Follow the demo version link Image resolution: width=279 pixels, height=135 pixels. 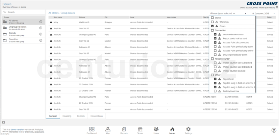(x=17, y=130)
